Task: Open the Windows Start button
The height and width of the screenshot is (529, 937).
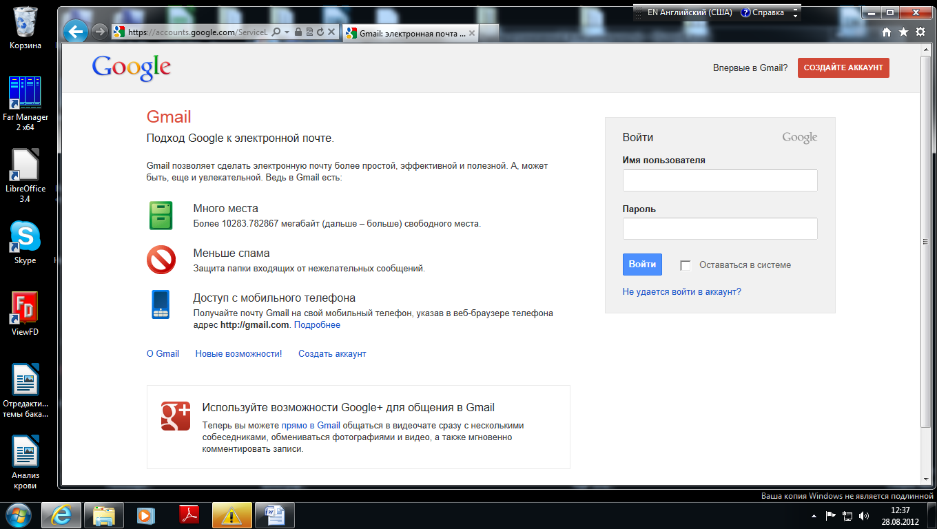Action: pos(19,515)
